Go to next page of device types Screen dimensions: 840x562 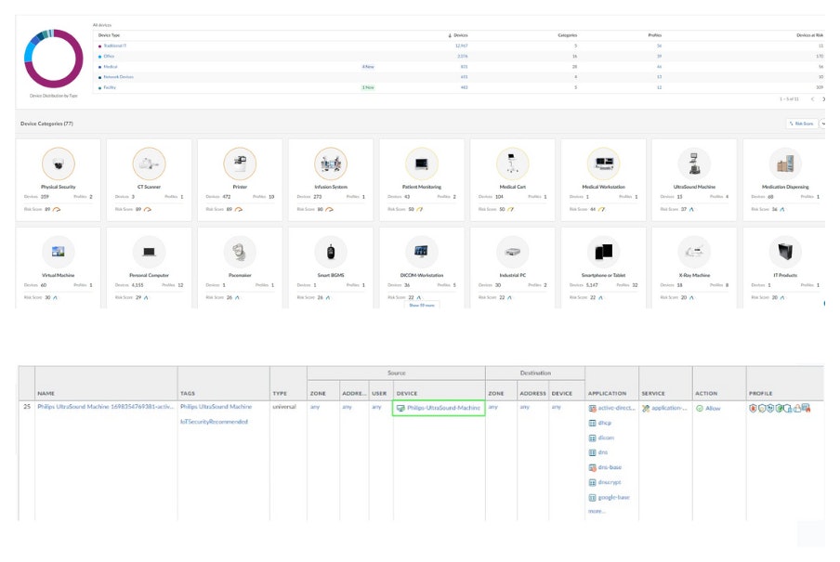(823, 98)
